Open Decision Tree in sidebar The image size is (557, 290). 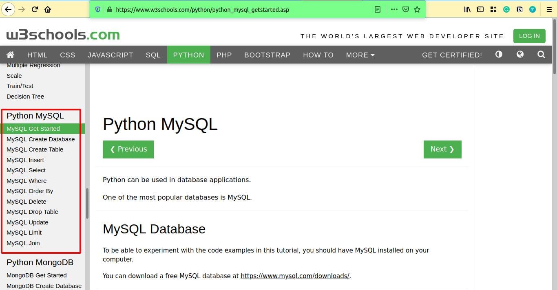[25, 97]
